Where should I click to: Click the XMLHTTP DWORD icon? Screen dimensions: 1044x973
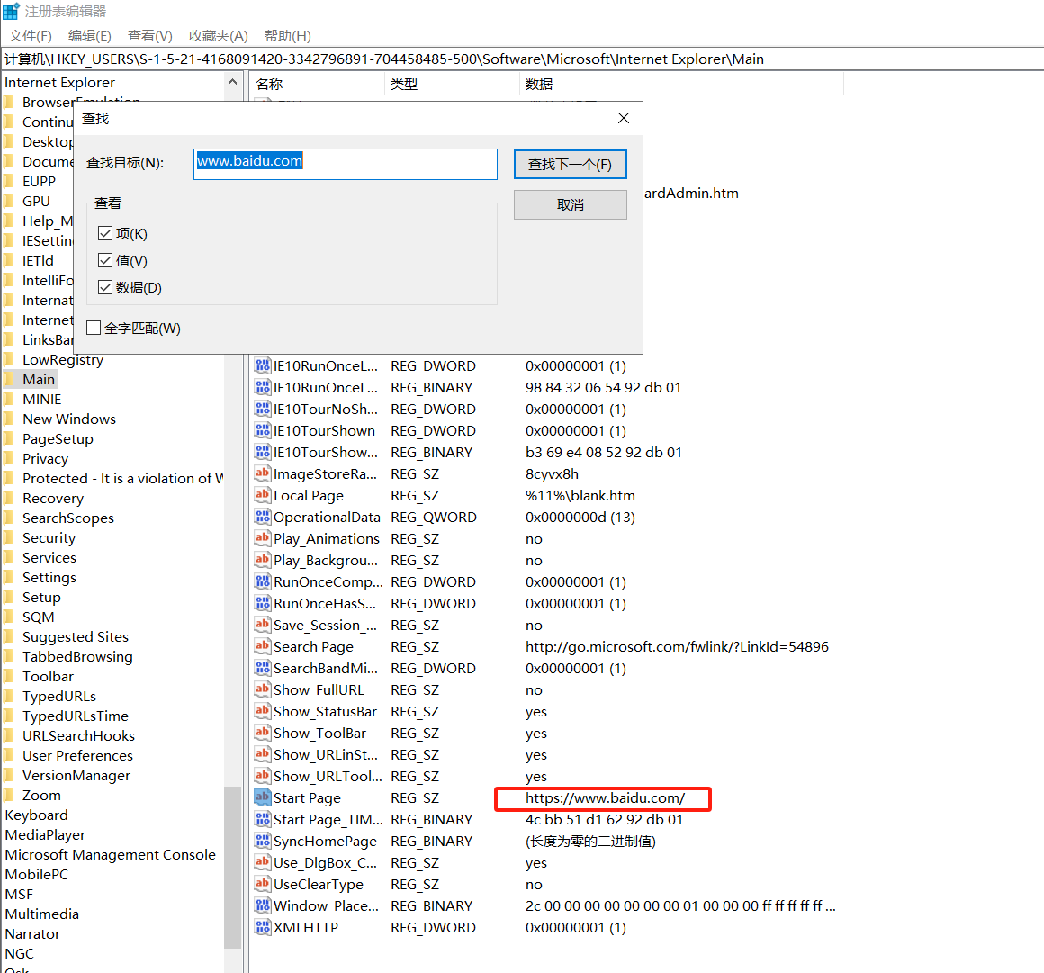click(x=262, y=927)
